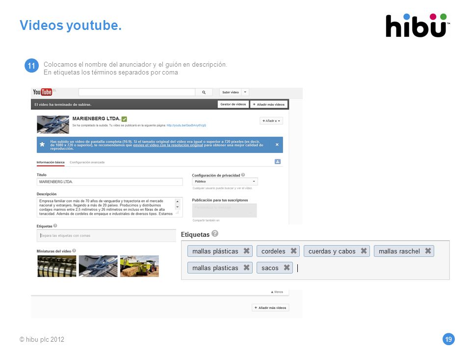Remove the mallas raschel tag
Screen dimensions: 471x353
[428, 251]
